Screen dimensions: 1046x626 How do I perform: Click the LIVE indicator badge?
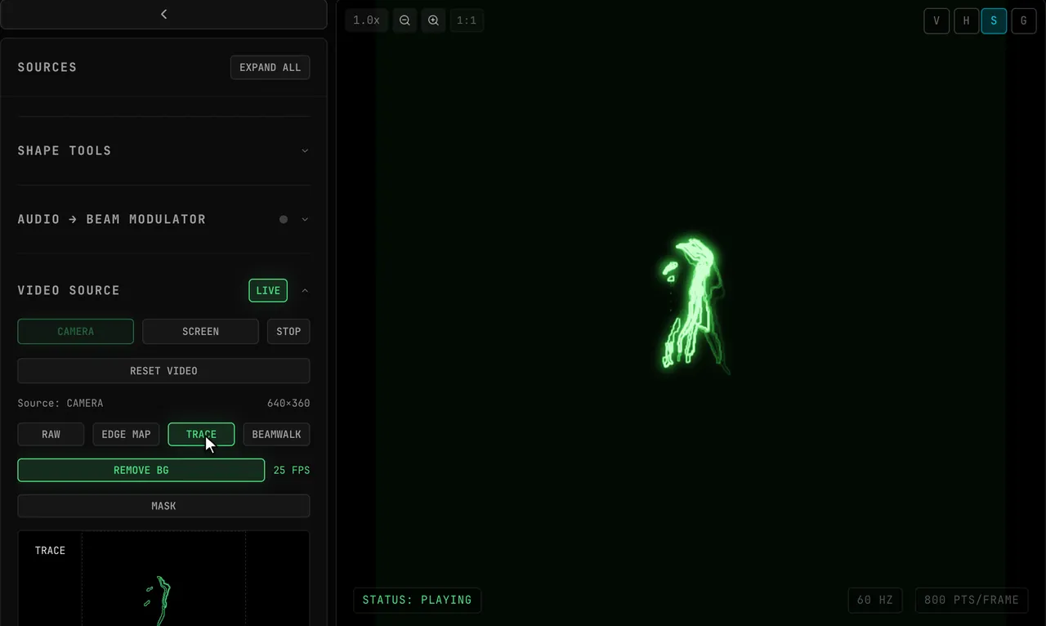[268, 290]
